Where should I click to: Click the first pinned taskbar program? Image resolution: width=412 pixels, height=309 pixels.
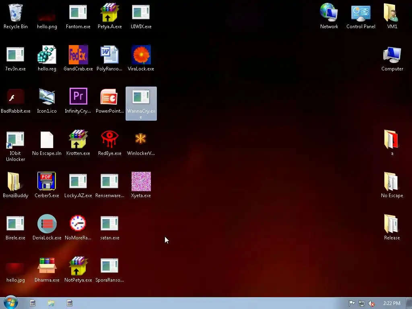(x=33, y=303)
